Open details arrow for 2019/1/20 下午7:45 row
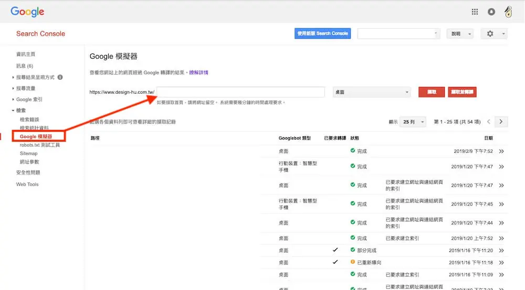This screenshot has height=290, width=525. (501, 204)
